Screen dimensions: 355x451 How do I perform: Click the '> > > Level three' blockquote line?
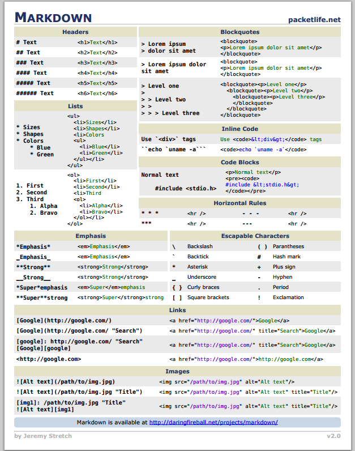[170, 113]
